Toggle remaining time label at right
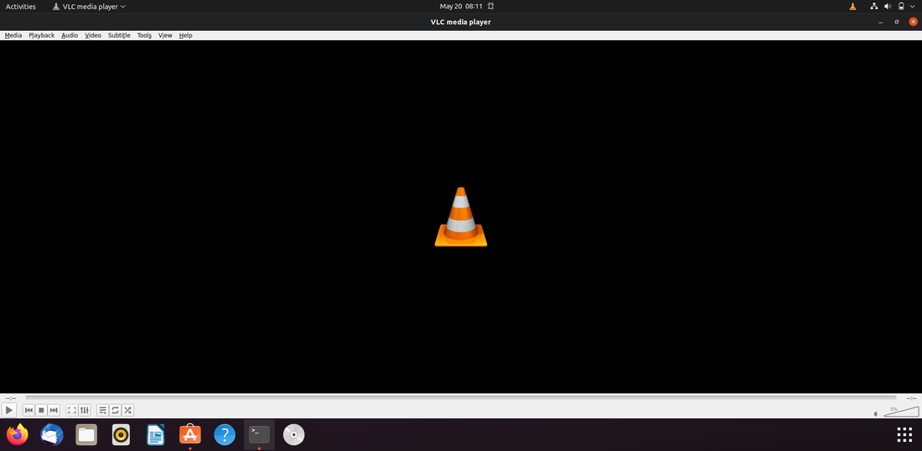922x451 pixels. pos(911,398)
